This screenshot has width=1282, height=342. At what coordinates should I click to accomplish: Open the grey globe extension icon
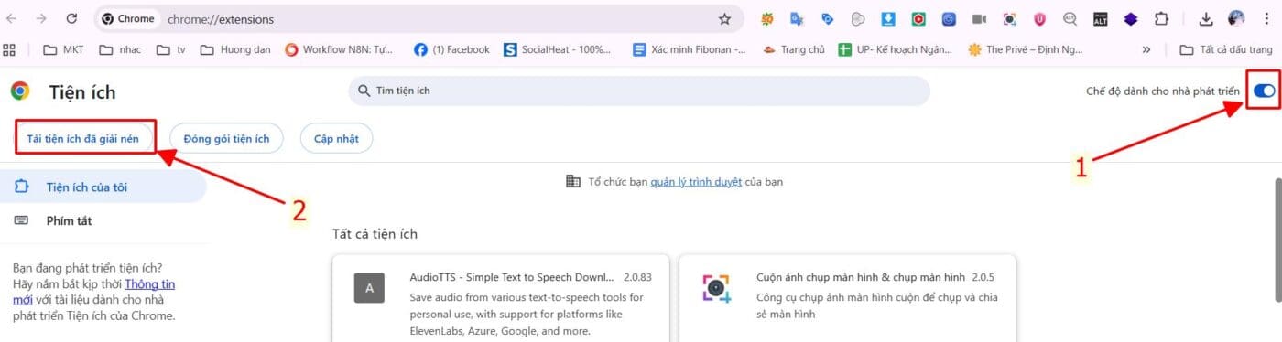click(857, 18)
